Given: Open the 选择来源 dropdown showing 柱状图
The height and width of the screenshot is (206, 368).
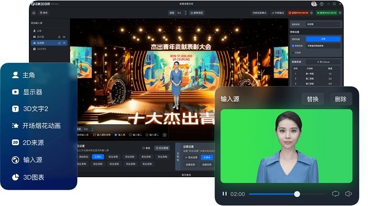Looking at the screenshot, I should 323,24.
